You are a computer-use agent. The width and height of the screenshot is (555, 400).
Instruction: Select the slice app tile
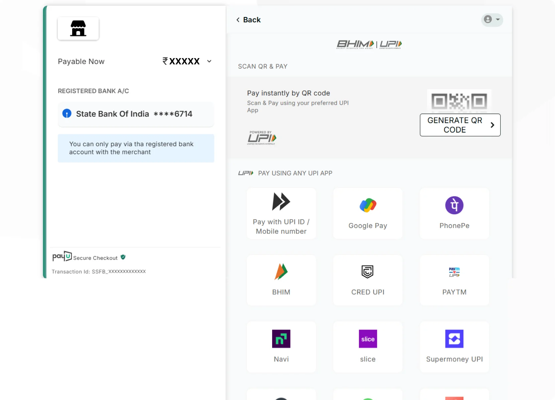click(368, 347)
